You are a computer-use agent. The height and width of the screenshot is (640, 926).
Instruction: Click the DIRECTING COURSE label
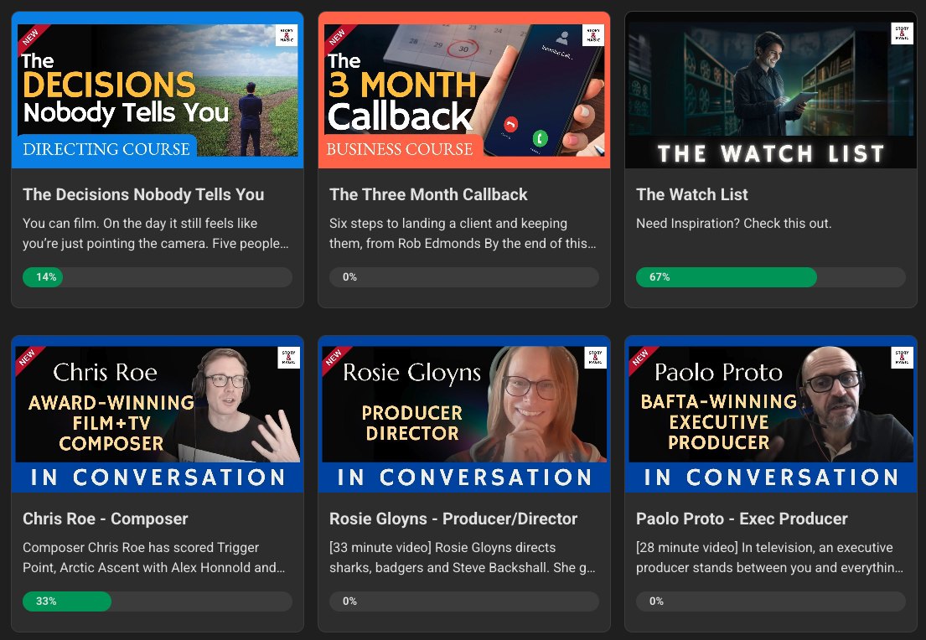(x=106, y=149)
